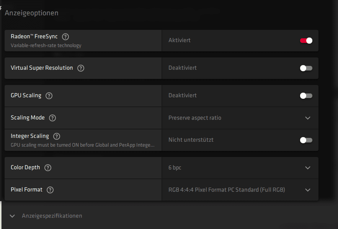
Task: Open Integer Scaling help icon
Action: tap(57, 136)
